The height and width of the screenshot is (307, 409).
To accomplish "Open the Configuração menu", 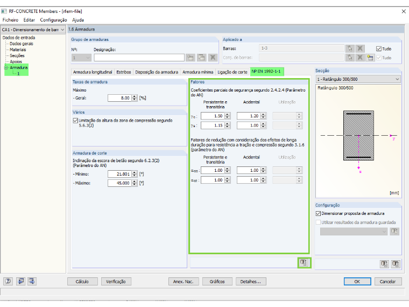I will [53, 20].
